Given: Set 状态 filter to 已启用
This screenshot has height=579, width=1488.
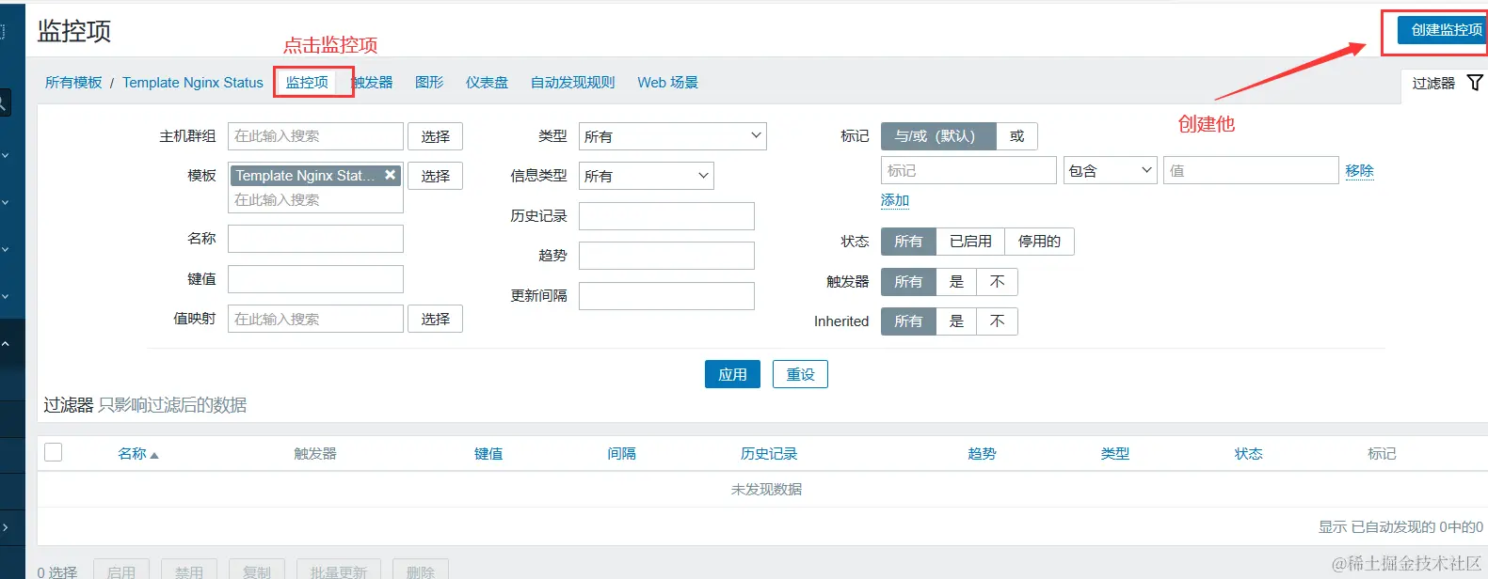Looking at the screenshot, I should (970, 242).
